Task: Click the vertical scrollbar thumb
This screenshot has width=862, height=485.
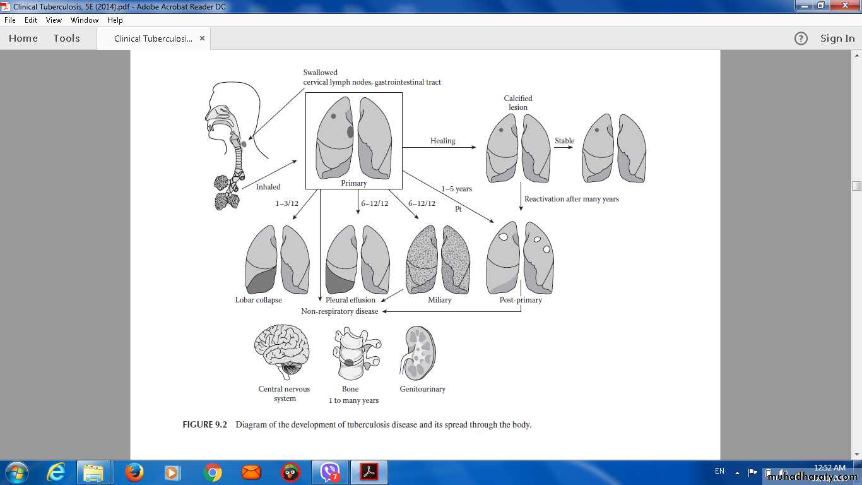Action: click(x=856, y=186)
